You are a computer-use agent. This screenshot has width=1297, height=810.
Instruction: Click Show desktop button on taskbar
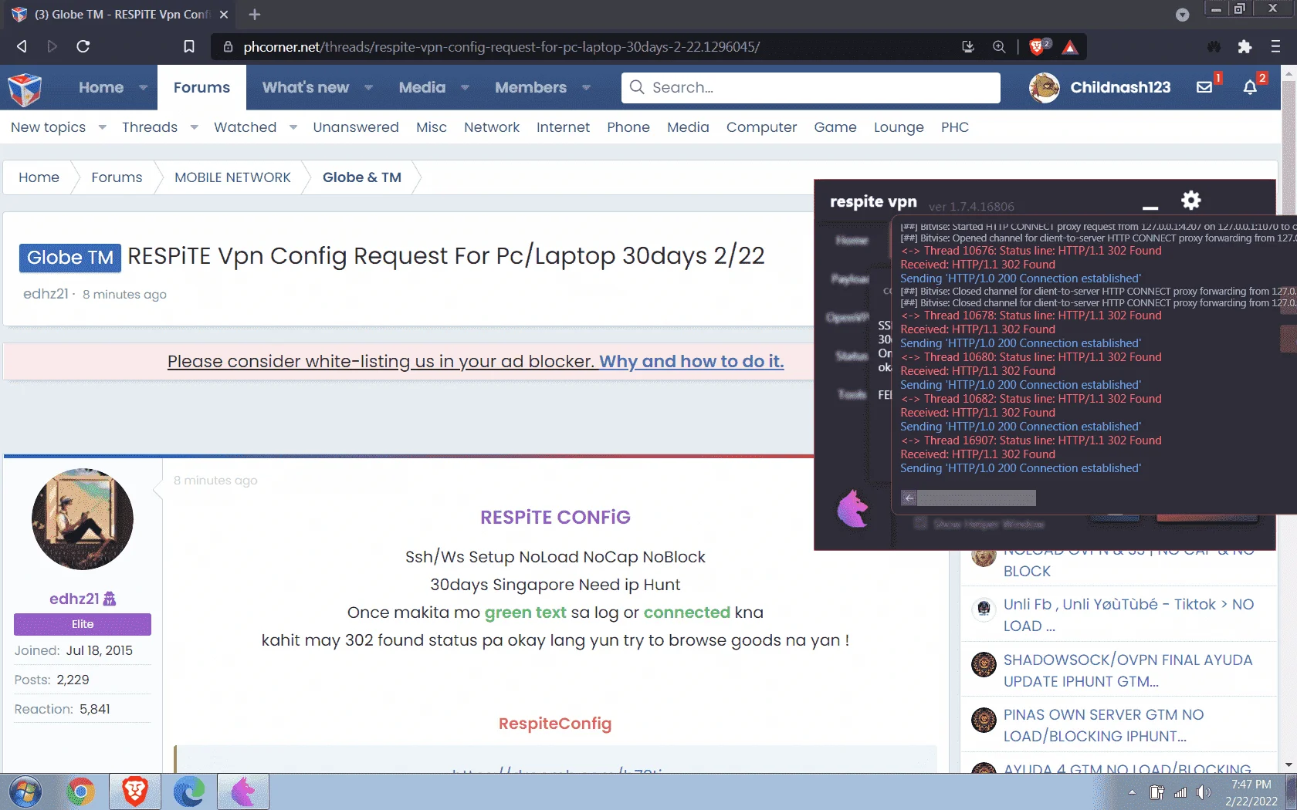[x=1292, y=792]
